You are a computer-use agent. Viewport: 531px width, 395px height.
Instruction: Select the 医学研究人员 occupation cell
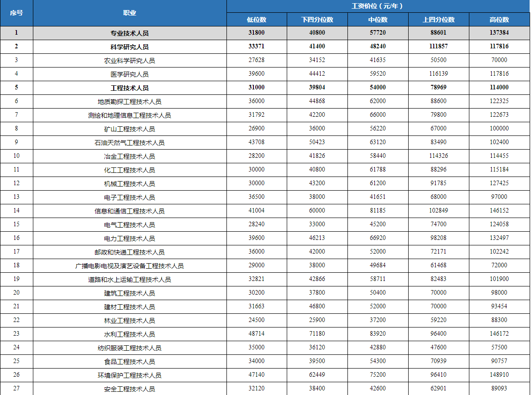(130, 74)
